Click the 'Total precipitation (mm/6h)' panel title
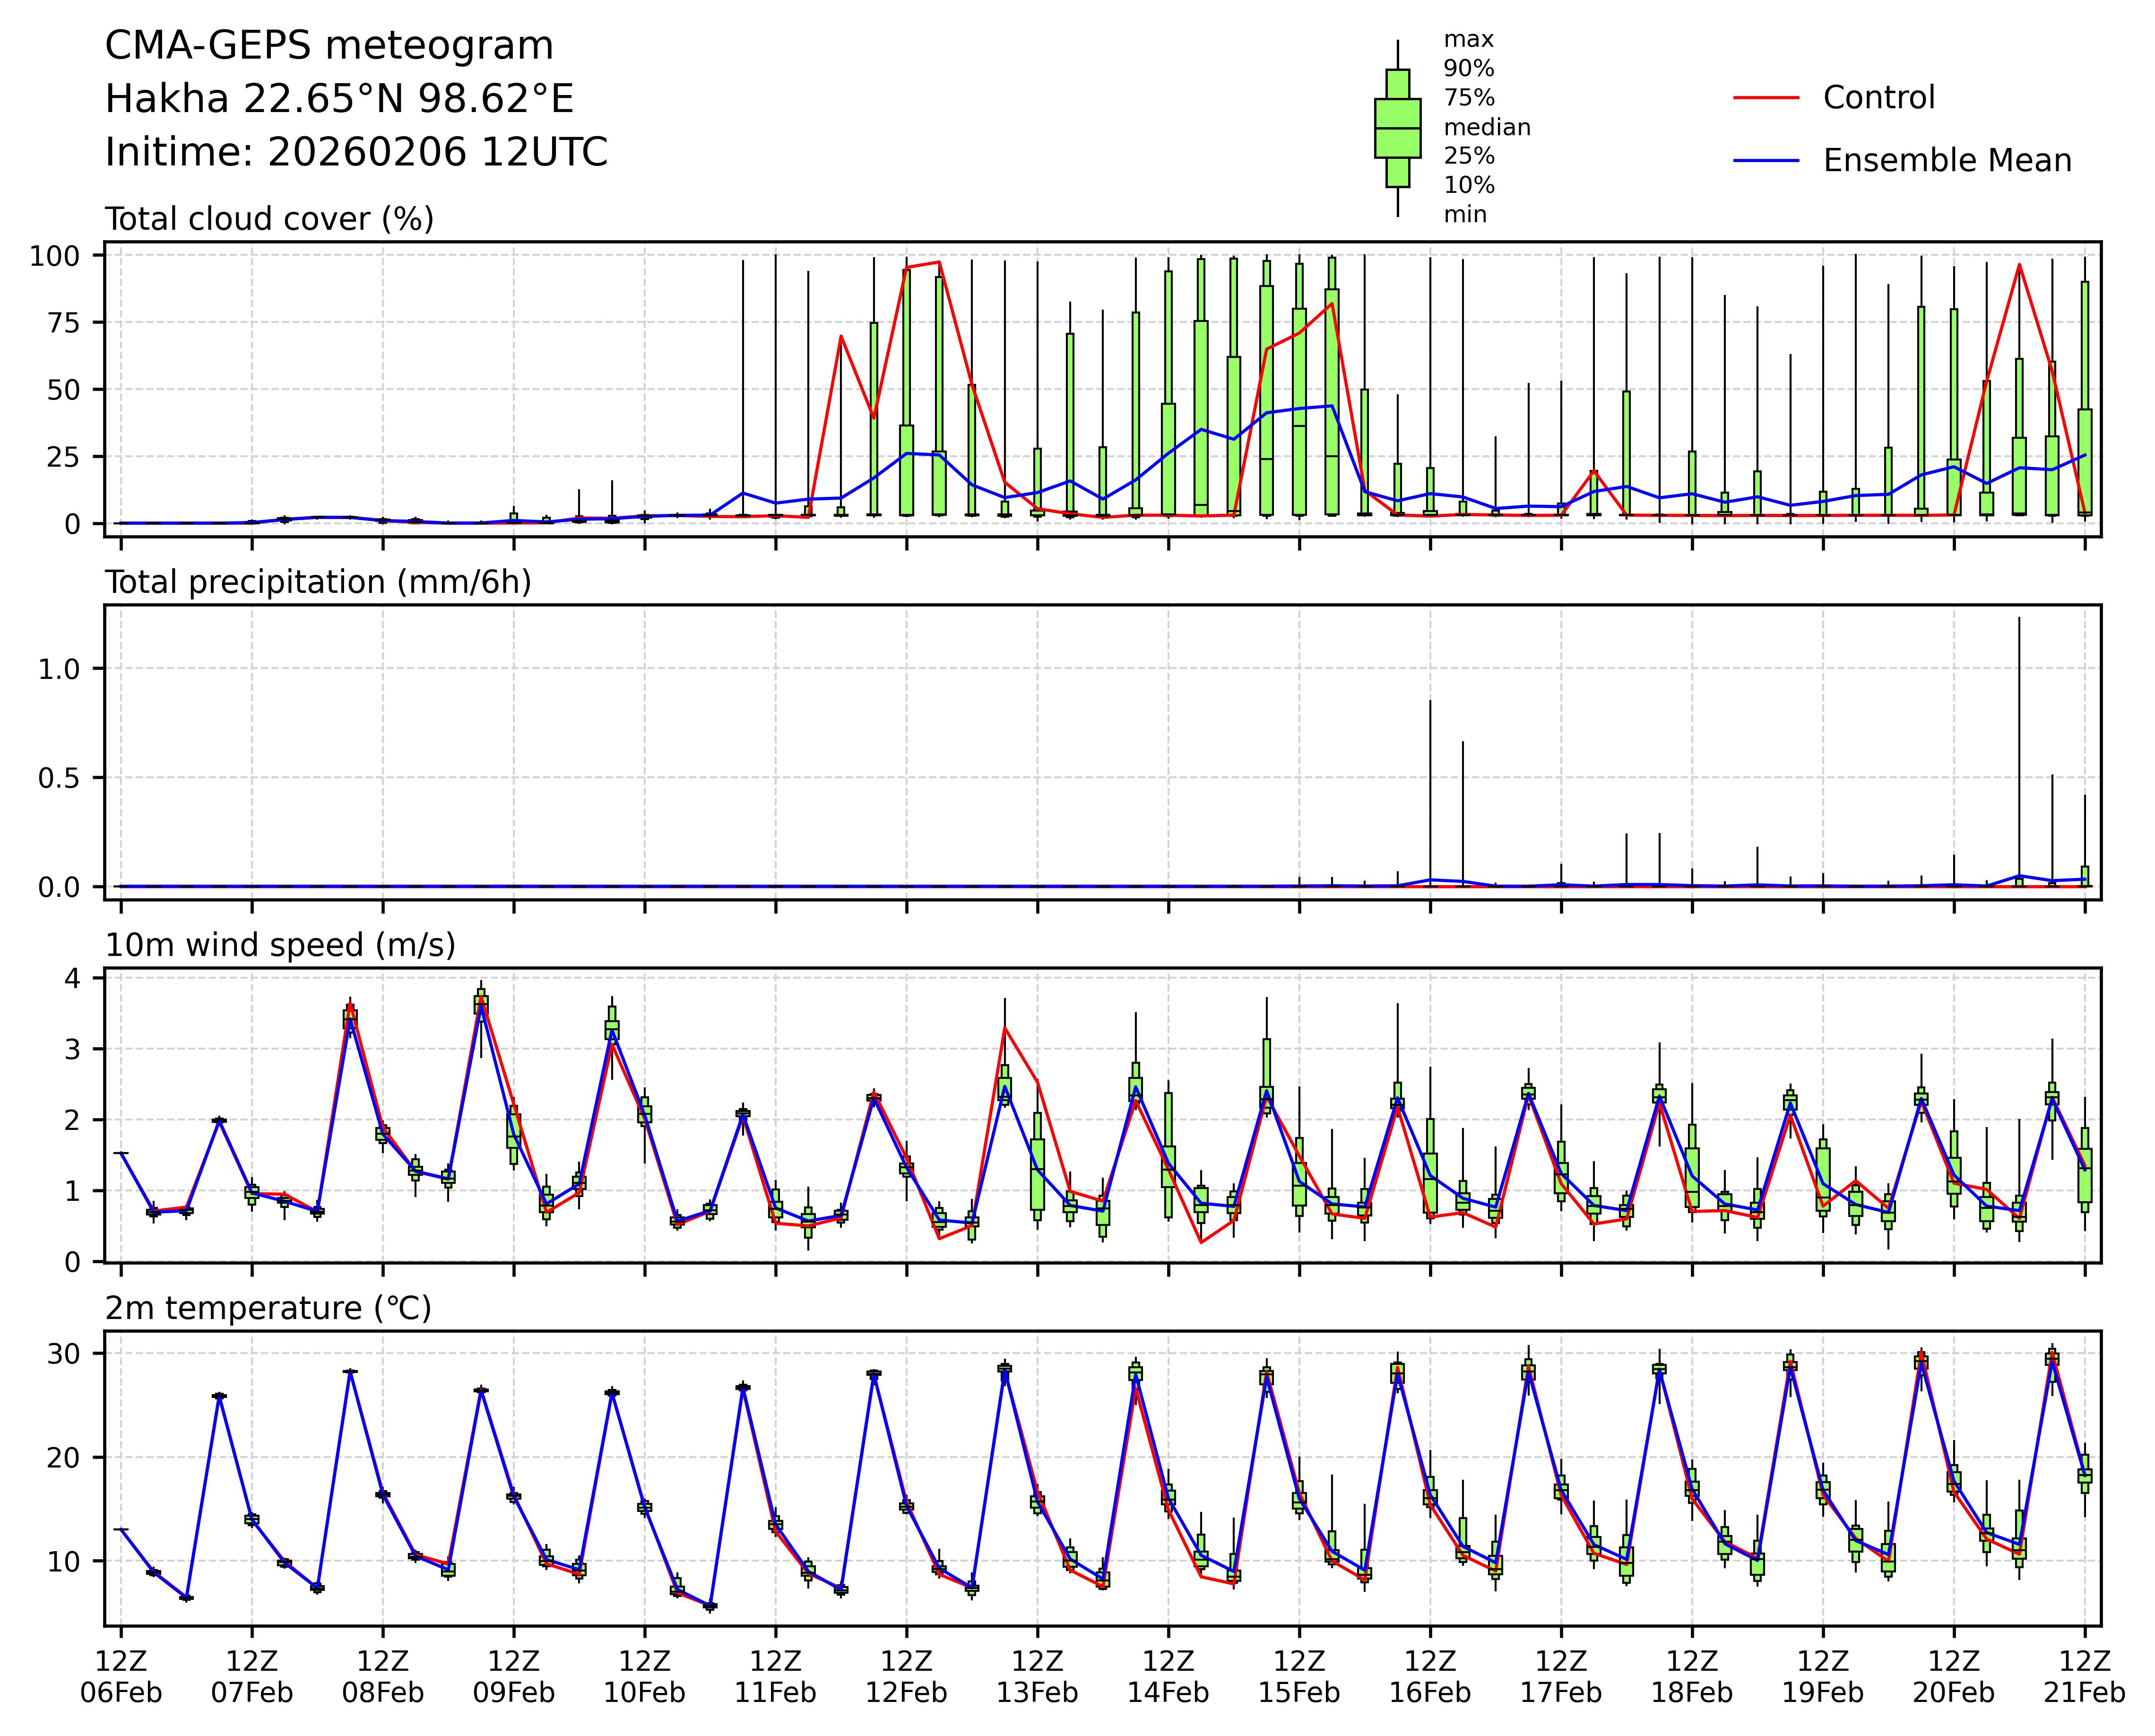The height and width of the screenshot is (1736, 2155). click(x=318, y=582)
